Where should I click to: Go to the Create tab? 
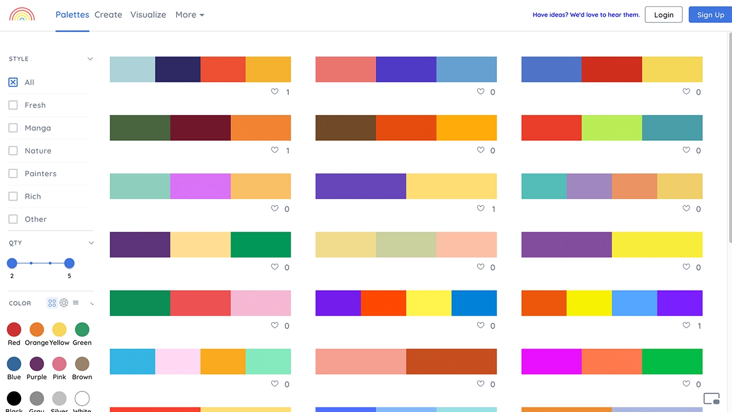pyautogui.click(x=108, y=15)
